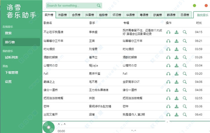This screenshot has width=210, height=133.
Task: Download the song 不必在乎我是谁
Action: point(176,32)
